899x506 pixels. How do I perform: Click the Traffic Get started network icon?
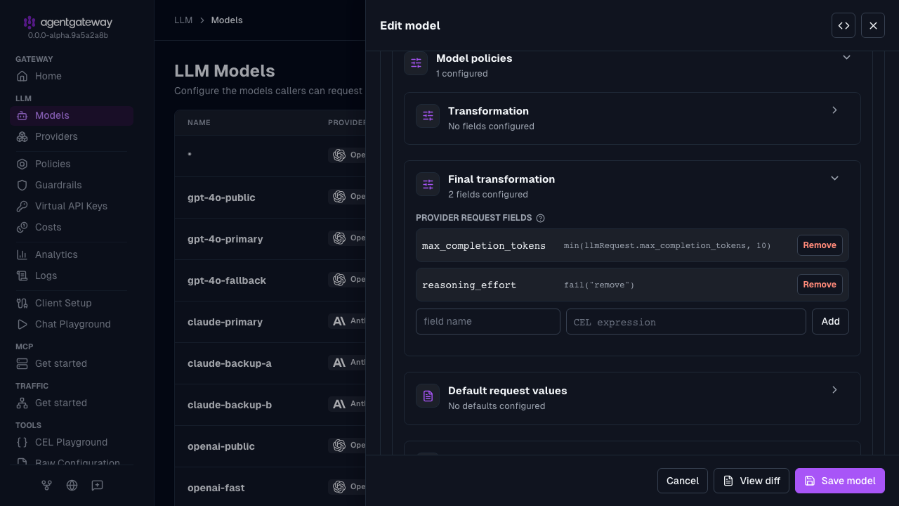22,403
